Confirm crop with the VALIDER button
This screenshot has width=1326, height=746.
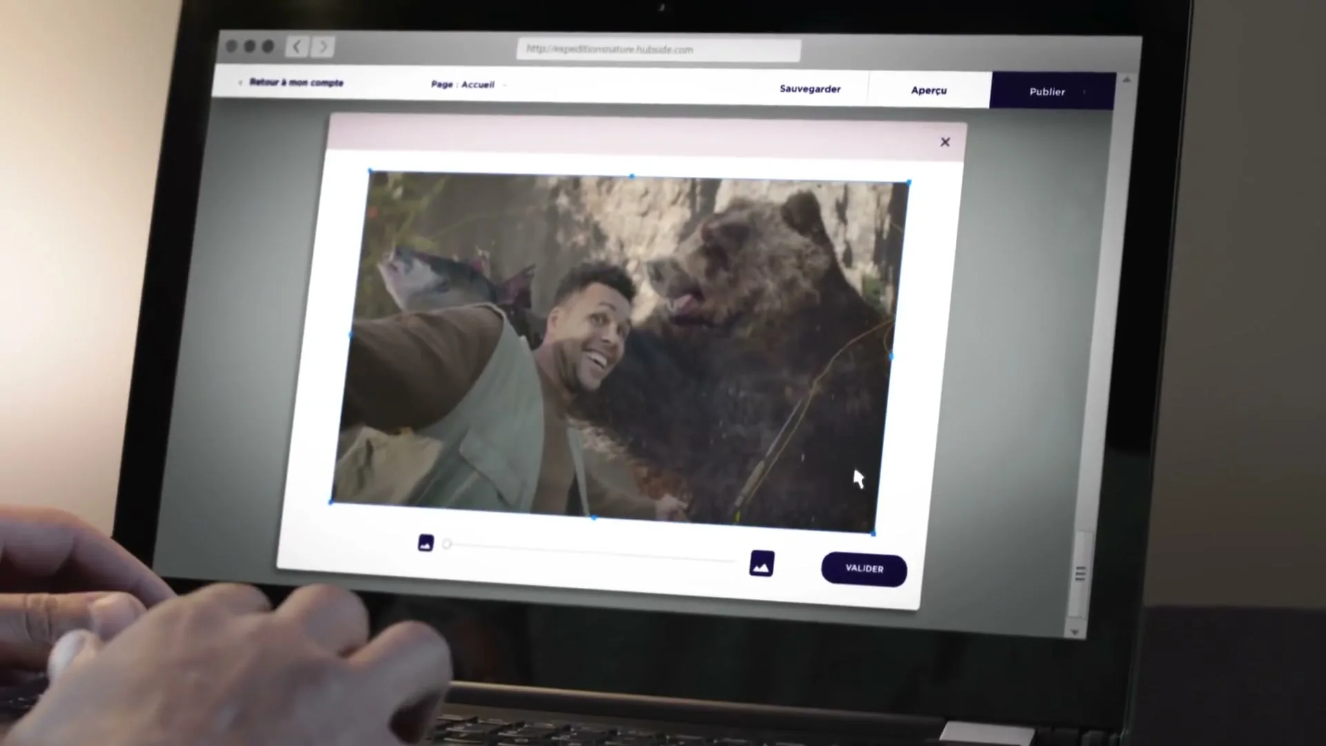tap(864, 569)
